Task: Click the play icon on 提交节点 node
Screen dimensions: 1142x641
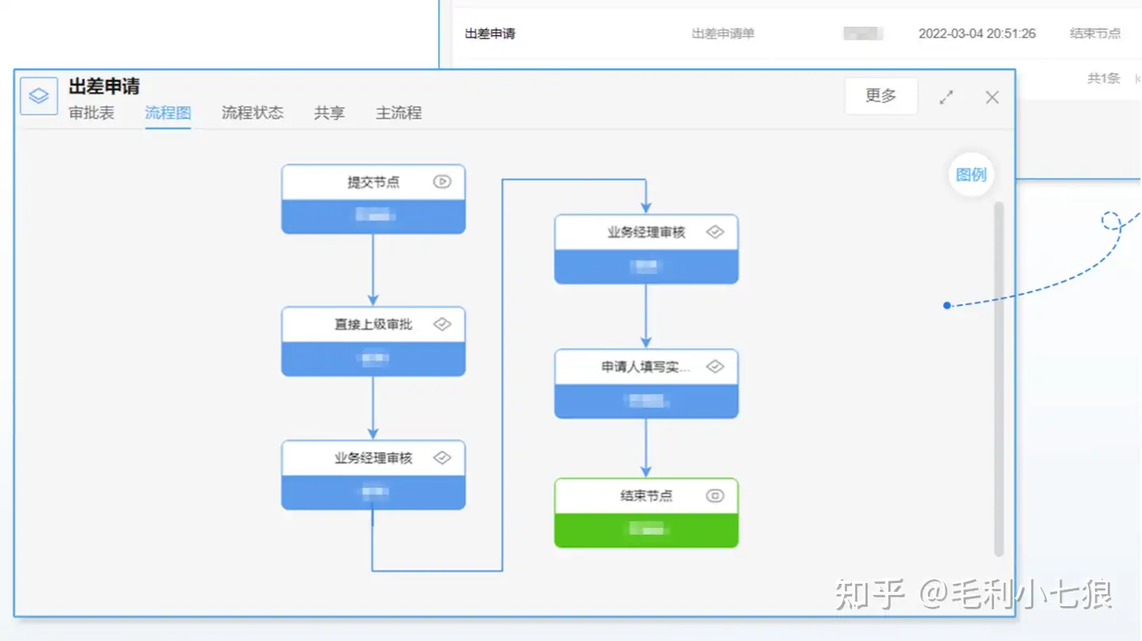Action: [x=442, y=182]
